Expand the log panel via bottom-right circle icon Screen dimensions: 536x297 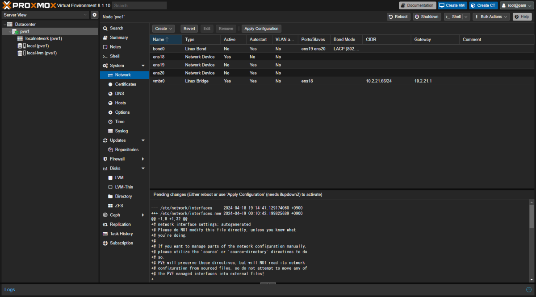coord(530,289)
